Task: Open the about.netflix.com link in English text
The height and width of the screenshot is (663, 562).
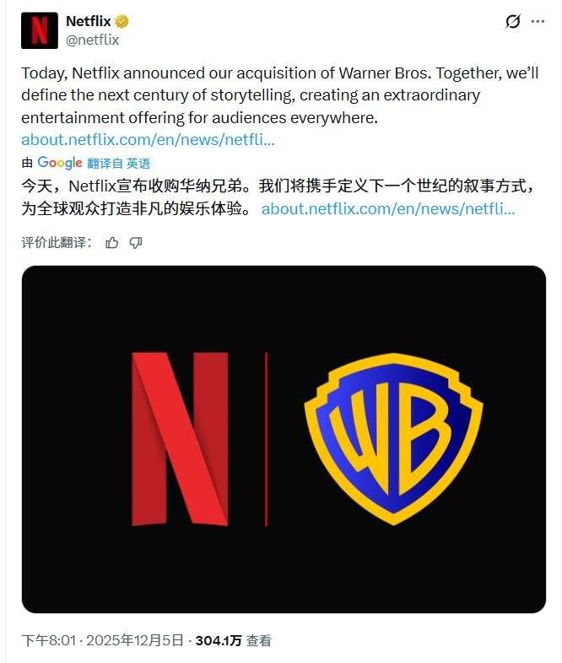Action: pos(148,139)
